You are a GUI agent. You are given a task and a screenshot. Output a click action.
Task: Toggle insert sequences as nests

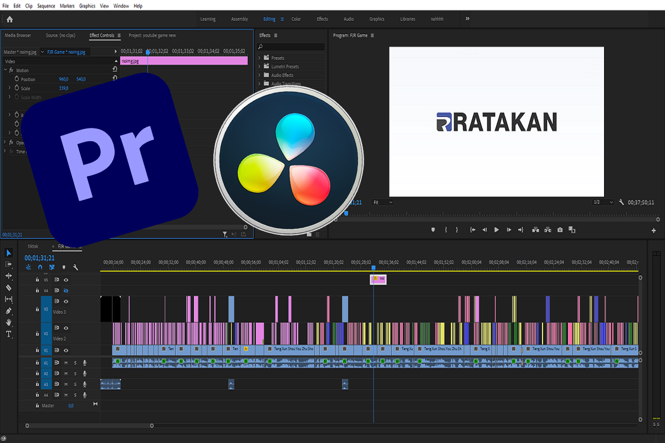click(x=29, y=267)
